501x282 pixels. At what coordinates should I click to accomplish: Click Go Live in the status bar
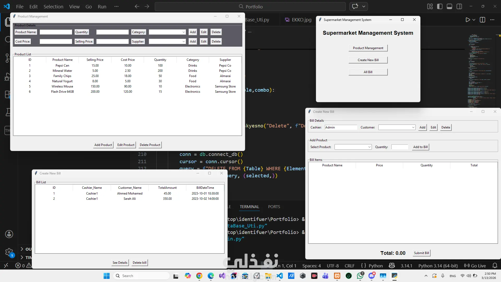[475, 266]
